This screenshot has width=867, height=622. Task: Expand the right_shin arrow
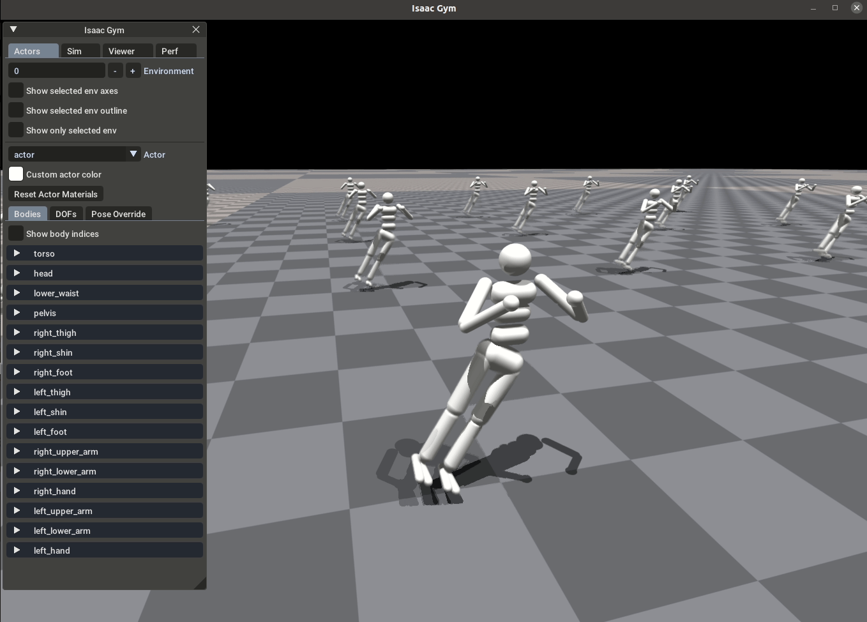tap(17, 353)
